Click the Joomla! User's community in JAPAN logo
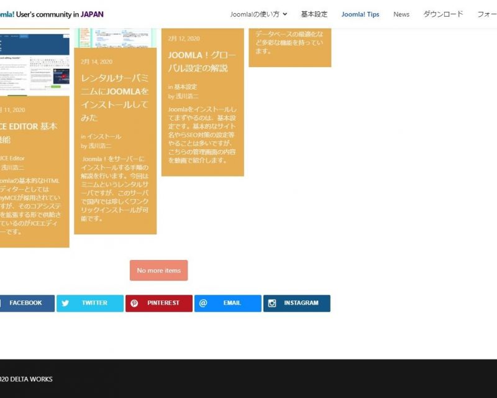This screenshot has height=398, width=497. 52,14
